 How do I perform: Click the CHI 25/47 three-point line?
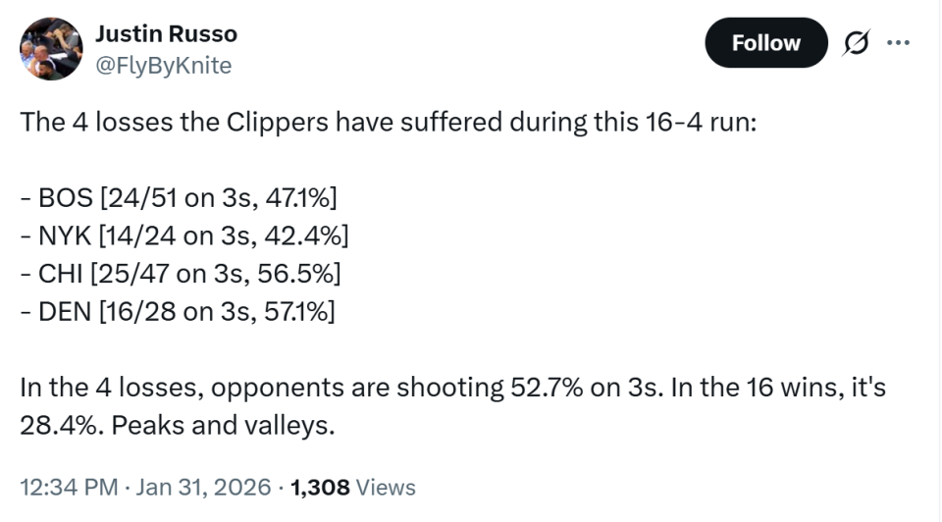[181, 272]
